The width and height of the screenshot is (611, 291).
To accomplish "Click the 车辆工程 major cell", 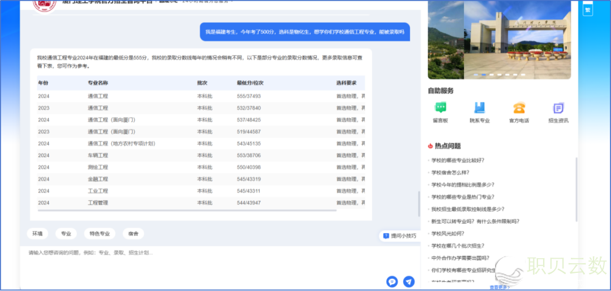I will [98, 155].
